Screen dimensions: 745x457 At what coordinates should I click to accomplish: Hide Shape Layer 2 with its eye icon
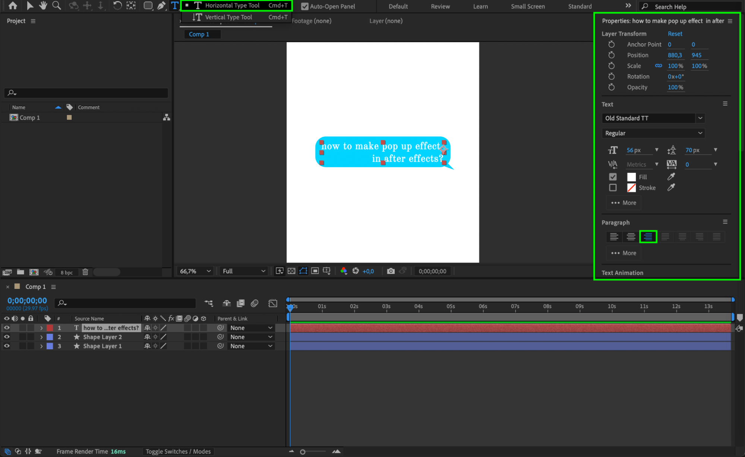coord(7,337)
